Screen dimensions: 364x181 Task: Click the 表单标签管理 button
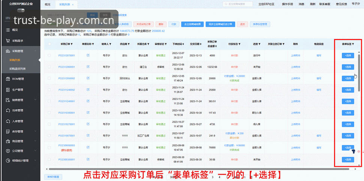[260, 24]
